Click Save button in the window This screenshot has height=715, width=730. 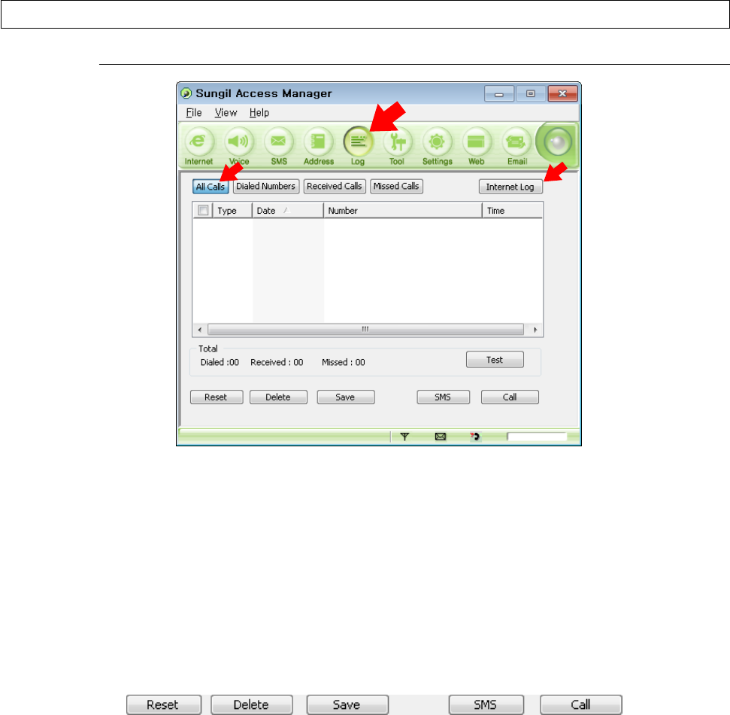tap(345, 397)
